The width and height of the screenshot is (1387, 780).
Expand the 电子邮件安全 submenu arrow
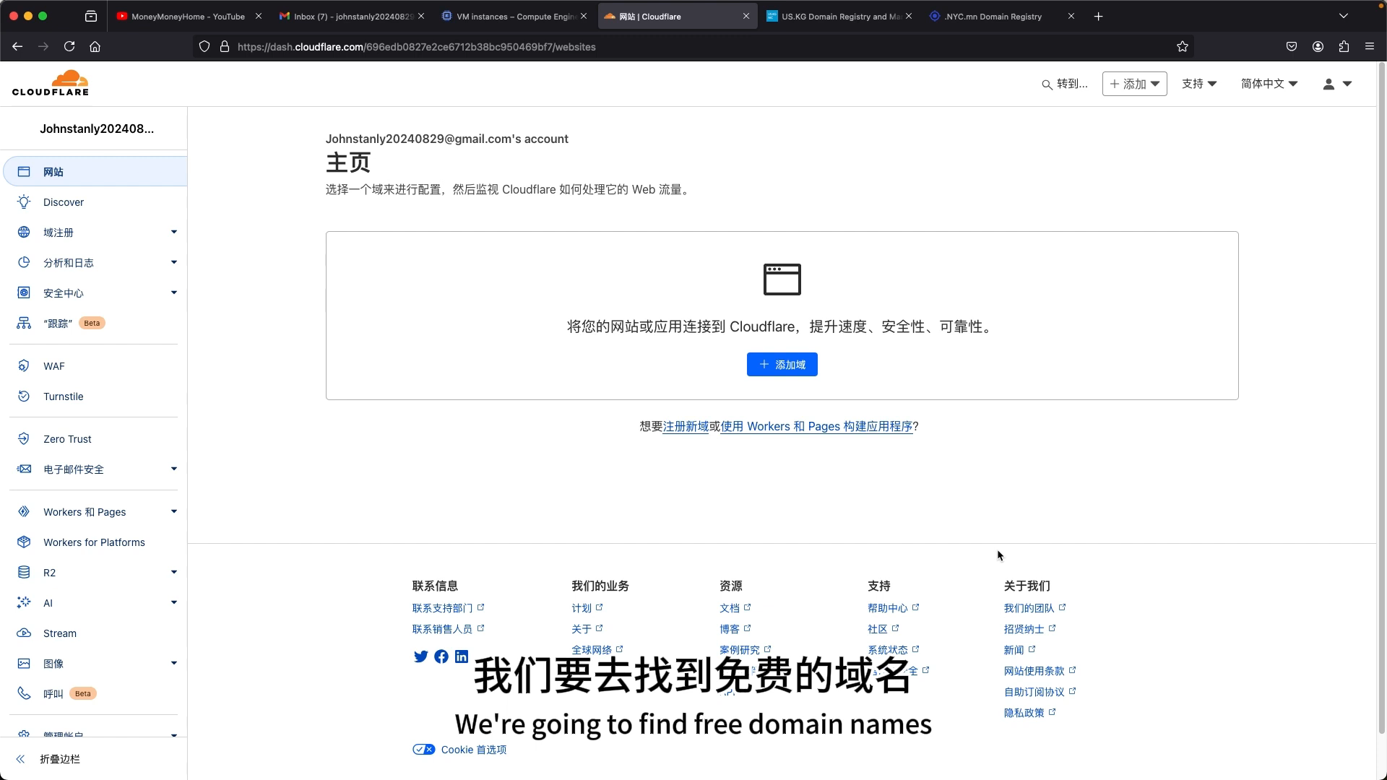174,469
